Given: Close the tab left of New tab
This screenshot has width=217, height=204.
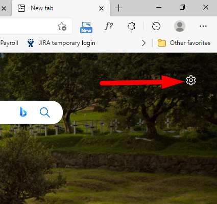Looking at the screenshot, I should (4, 8).
